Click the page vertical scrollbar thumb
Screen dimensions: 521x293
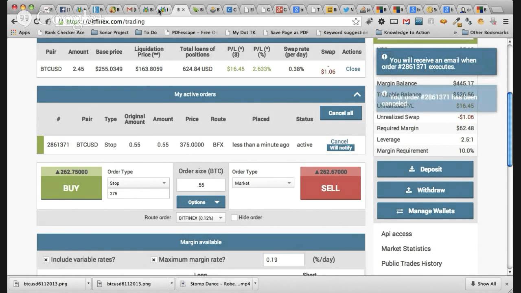coord(510,129)
